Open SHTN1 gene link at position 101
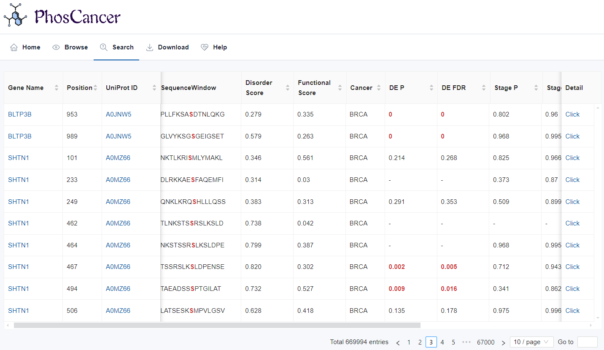 point(19,158)
